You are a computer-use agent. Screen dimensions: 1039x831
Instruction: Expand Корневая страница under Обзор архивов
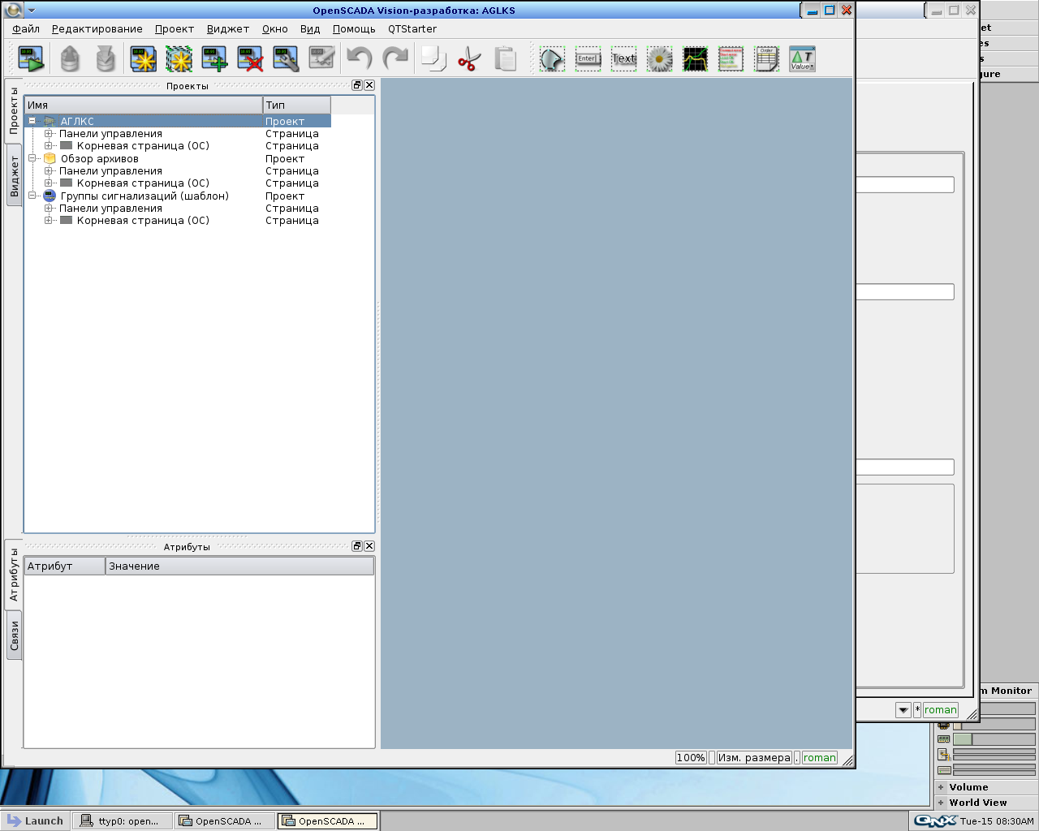(x=49, y=183)
